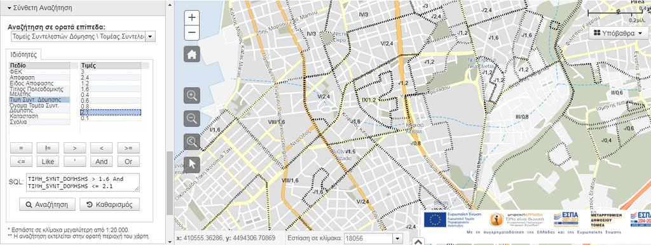Screen dimensions: 651x245
Task: Choose value 0.1 in Τιμές list
Action: coord(110,118)
